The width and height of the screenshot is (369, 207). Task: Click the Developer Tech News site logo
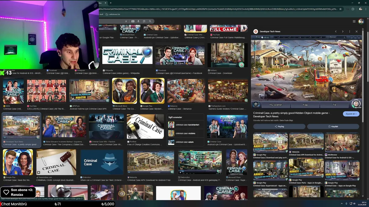[255, 31]
